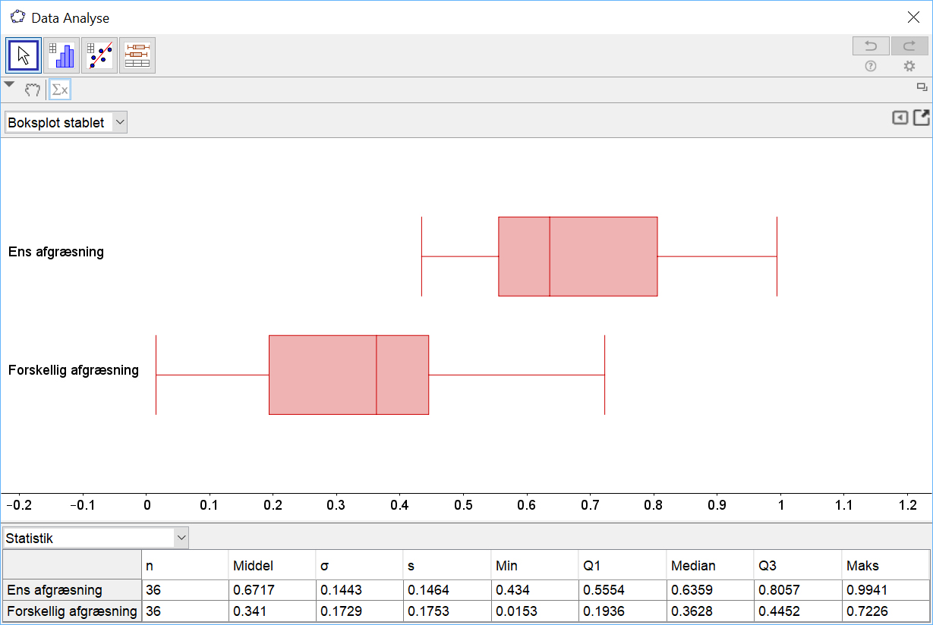The width and height of the screenshot is (933, 625).
Task: Open the one-variable histogram analysis tool
Action: [x=61, y=55]
